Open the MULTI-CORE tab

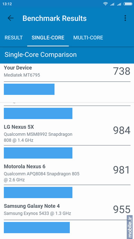click(88, 38)
